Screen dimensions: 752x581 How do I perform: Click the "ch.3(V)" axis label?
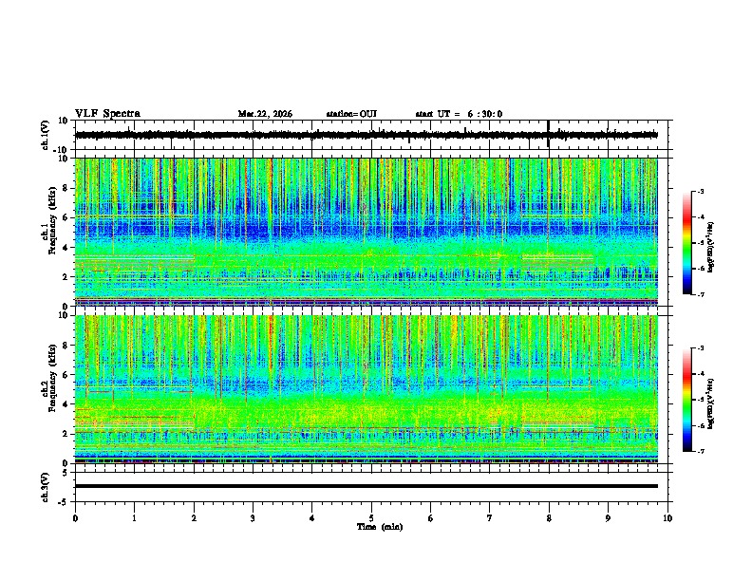[x=46, y=487]
